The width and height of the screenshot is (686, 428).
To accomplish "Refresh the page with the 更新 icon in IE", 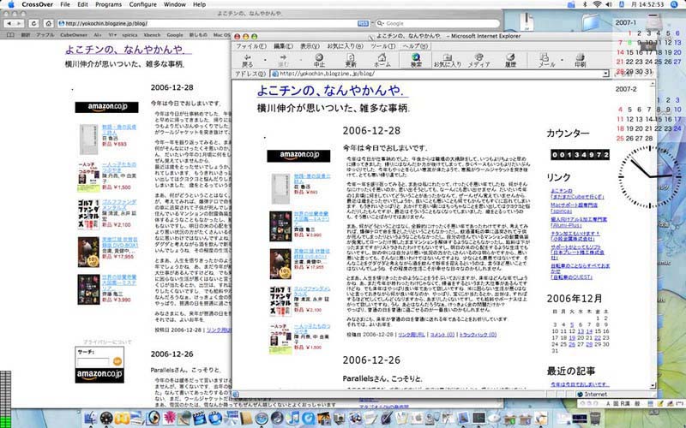I will 351,60.
